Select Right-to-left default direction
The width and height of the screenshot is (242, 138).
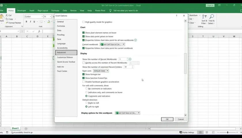(86, 103)
